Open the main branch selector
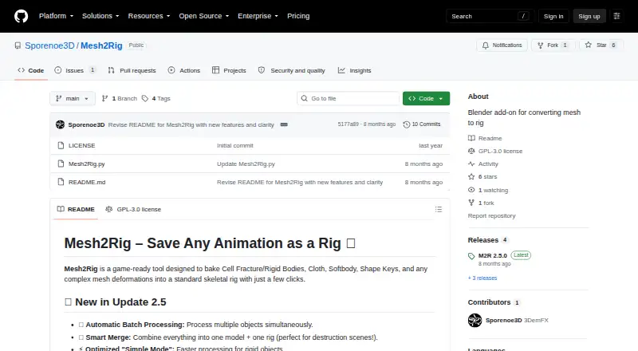This screenshot has height=351, width=638. tap(73, 99)
